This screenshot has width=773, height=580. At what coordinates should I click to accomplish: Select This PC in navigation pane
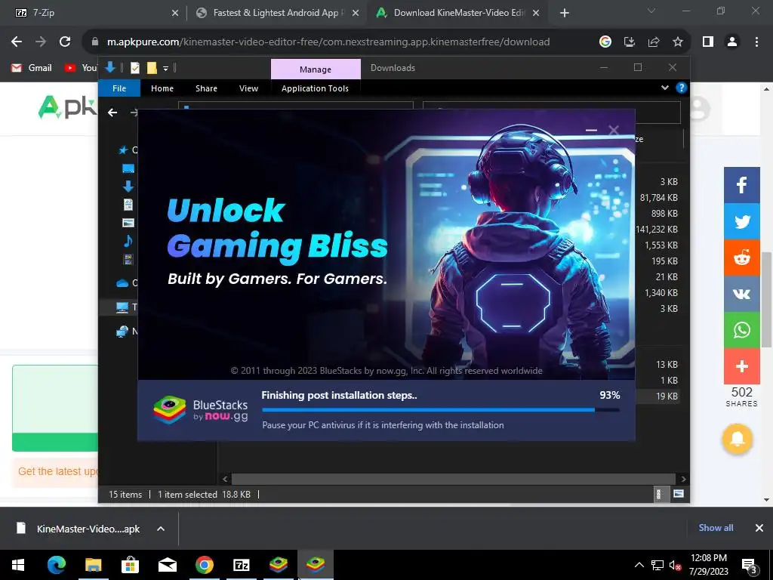(x=122, y=307)
